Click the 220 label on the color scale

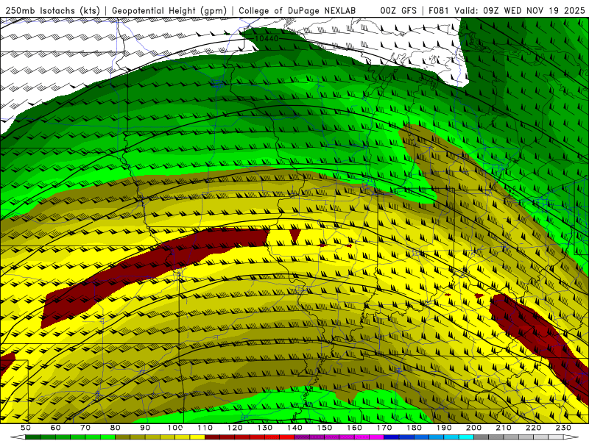coord(533,428)
